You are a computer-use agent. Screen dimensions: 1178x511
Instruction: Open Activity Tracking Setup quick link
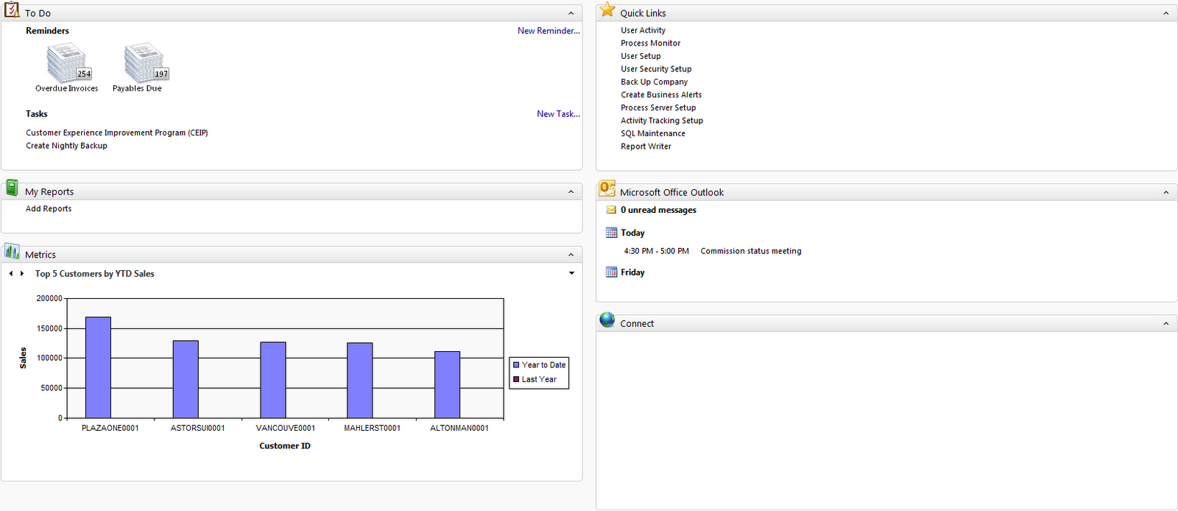click(x=662, y=121)
